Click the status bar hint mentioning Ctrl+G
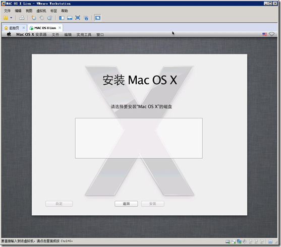Image resolution: width=281 pixels, height=247 pixels. tap(37, 241)
